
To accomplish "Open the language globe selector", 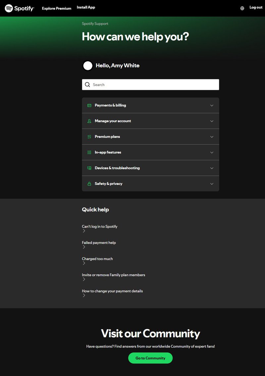I will [242, 7].
